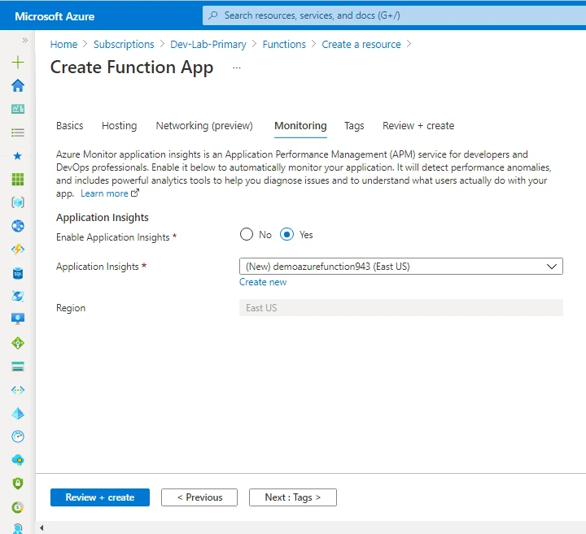This screenshot has width=586, height=534.
Task: Go to Functions in breadcrumb
Action: (284, 45)
